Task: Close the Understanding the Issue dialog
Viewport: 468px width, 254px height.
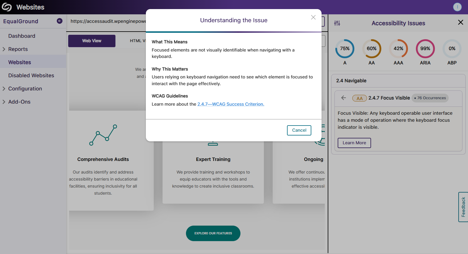Action: point(313,17)
